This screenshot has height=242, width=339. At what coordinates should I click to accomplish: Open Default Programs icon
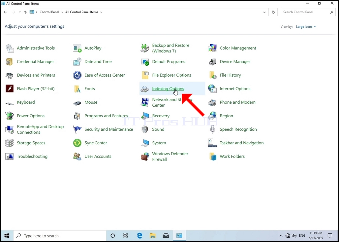pyautogui.click(x=145, y=62)
